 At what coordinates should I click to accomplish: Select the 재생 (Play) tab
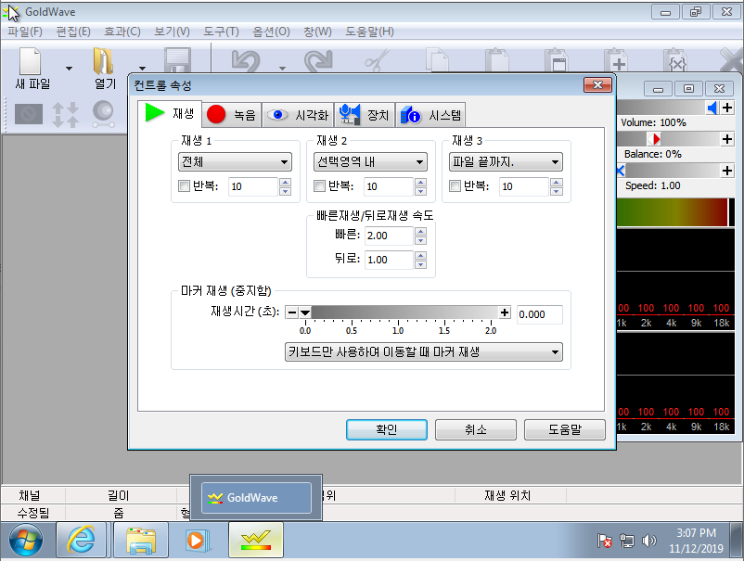[170, 113]
